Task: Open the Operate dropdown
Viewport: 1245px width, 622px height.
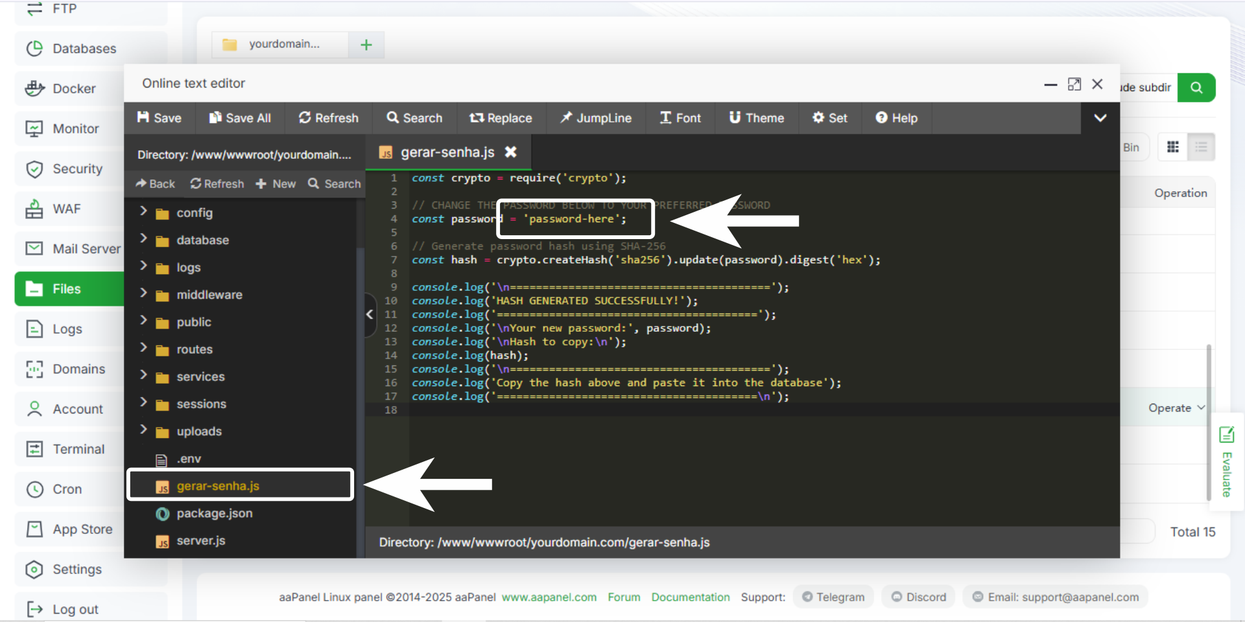Action: tap(1176, 408)
